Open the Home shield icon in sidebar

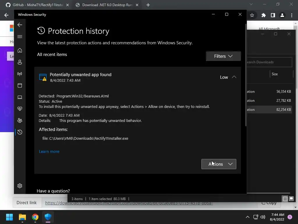[20, 50]
